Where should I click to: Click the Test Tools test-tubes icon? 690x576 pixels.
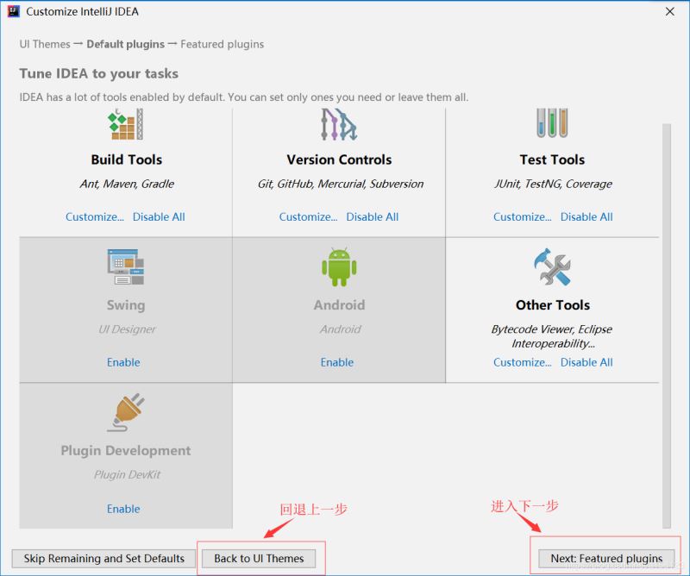[x=552, y=124]
